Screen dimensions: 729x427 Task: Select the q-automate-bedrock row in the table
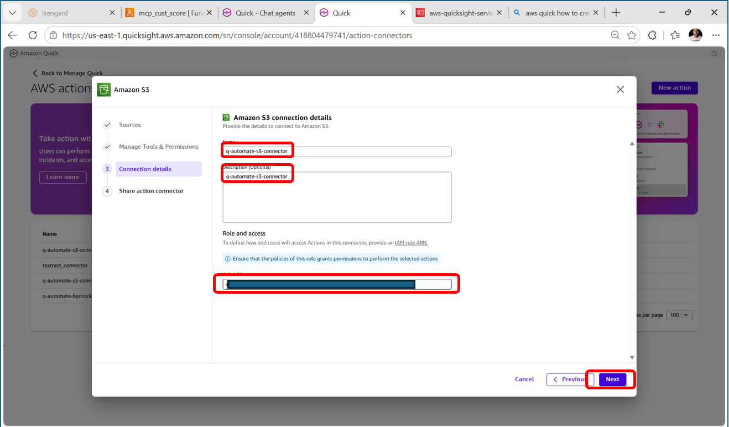click(67, 296)
